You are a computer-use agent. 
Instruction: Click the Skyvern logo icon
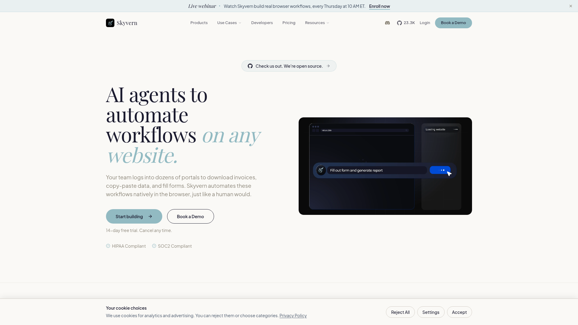(x=110, y=23)
